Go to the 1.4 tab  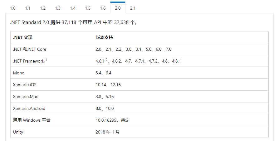tap(73, 8)
